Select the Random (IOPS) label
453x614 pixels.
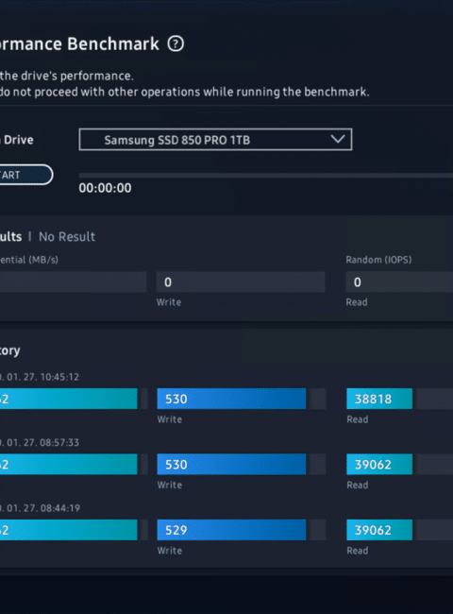pyautogui.click(x=378, y=260)
